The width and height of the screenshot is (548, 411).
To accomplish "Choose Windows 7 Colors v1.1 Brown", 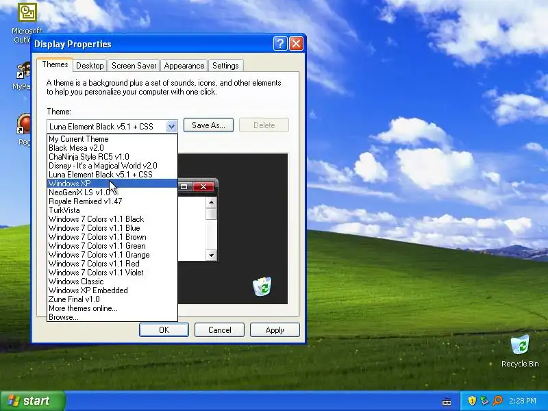I will pos(112,237).
